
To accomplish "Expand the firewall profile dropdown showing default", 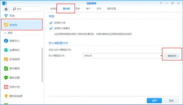I will [x=123, y=56].
